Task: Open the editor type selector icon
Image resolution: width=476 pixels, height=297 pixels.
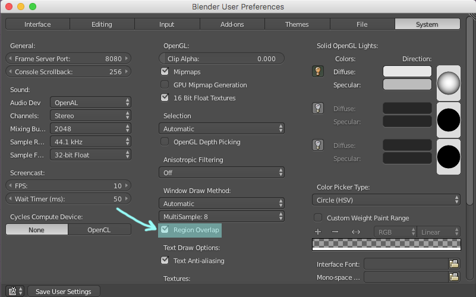Action: (x=15, y=291)
